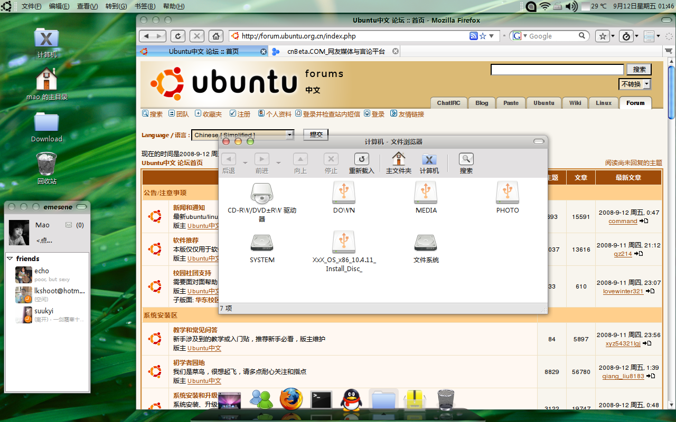Click the forum 搜索 search button
The height and width of the screenshot is (422, 676).
pyautogui.click(x=639, y=69)
